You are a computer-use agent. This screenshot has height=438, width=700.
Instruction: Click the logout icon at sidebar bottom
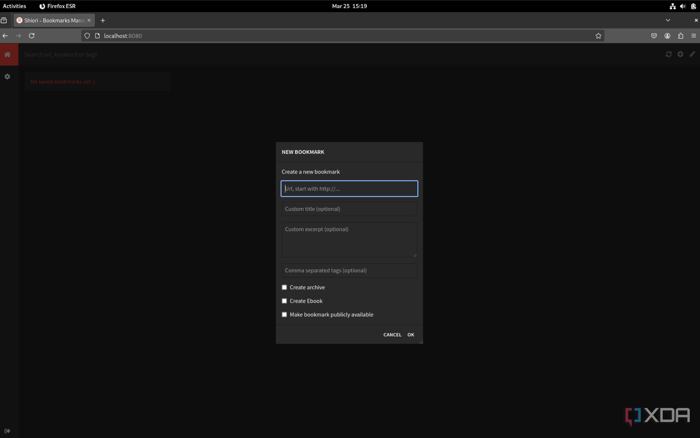click(7, 430)
